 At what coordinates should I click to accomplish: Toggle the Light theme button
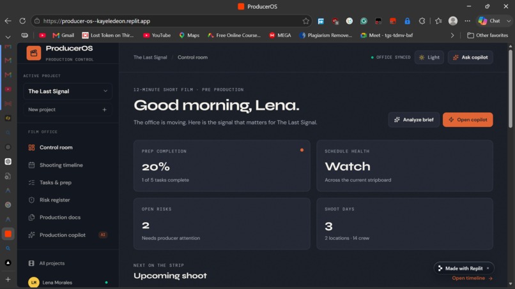429,57
